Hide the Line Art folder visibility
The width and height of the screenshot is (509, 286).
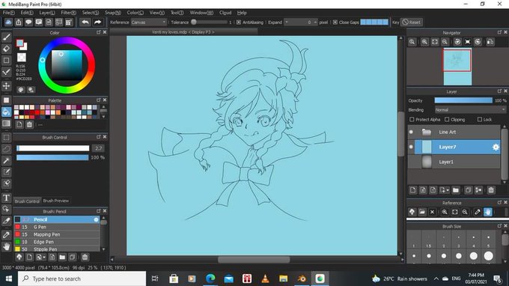point(411,132)
